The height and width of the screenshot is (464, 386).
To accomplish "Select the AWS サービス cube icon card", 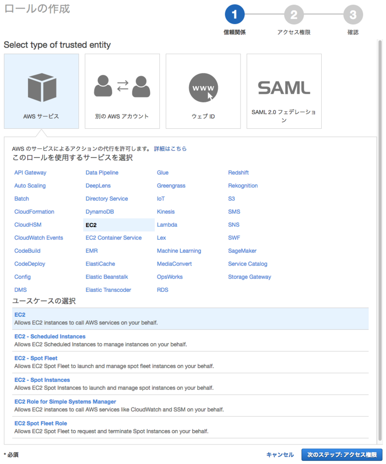I will point(41,91).
